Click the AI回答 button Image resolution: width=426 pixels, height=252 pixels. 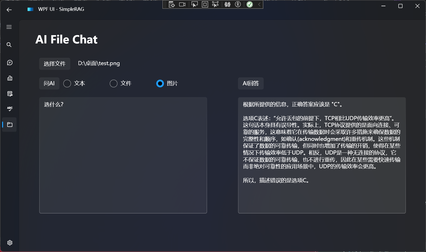251,83
